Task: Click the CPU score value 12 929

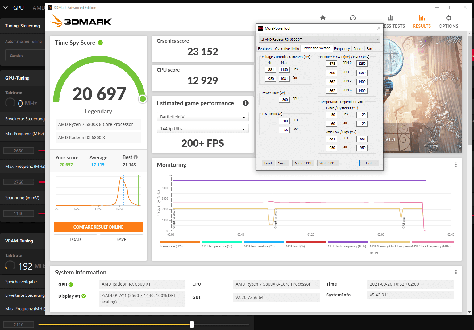Action: (203, 80)
